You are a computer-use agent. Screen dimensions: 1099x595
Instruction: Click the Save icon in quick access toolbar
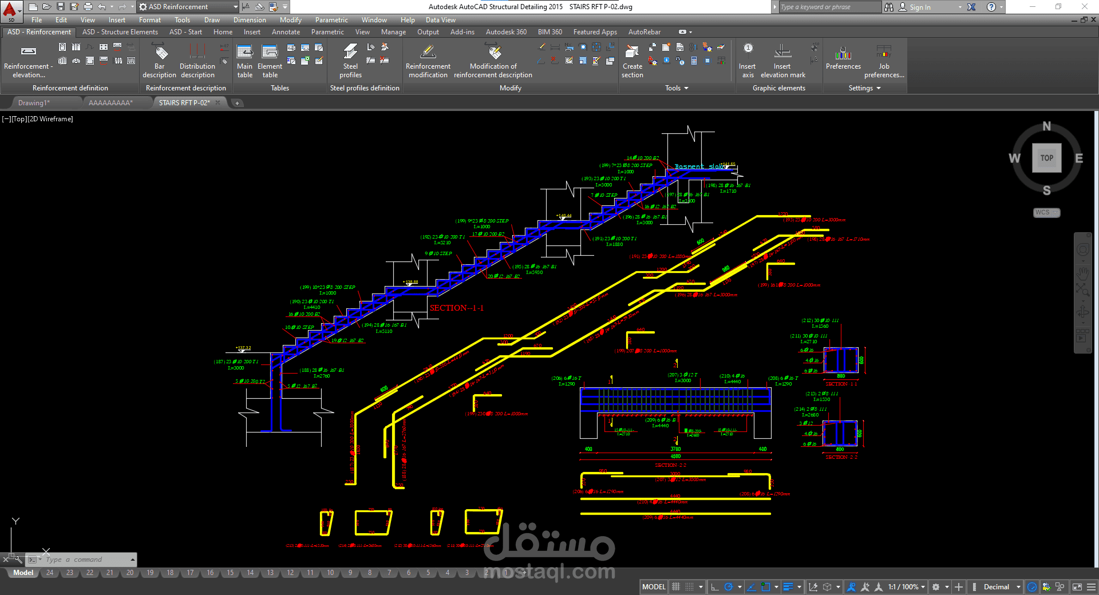[61, 7]
